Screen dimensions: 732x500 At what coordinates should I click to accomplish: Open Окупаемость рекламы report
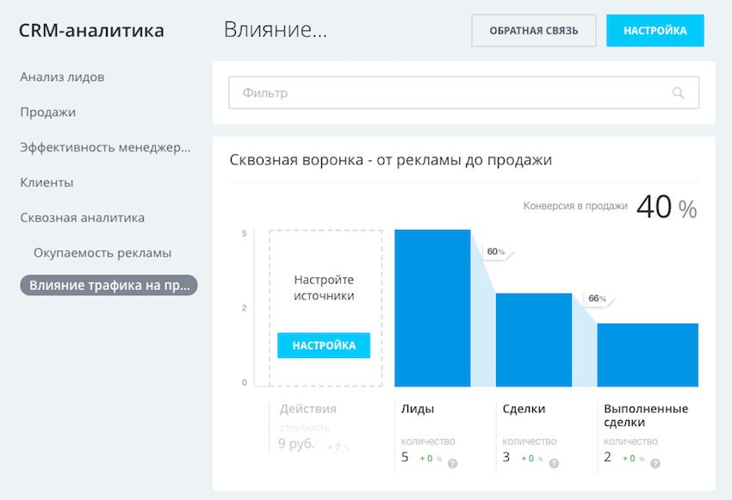click(102, 253)
